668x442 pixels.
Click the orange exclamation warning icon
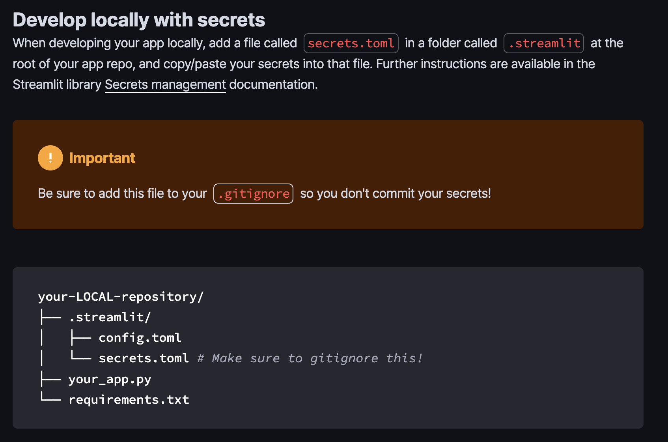50,158
